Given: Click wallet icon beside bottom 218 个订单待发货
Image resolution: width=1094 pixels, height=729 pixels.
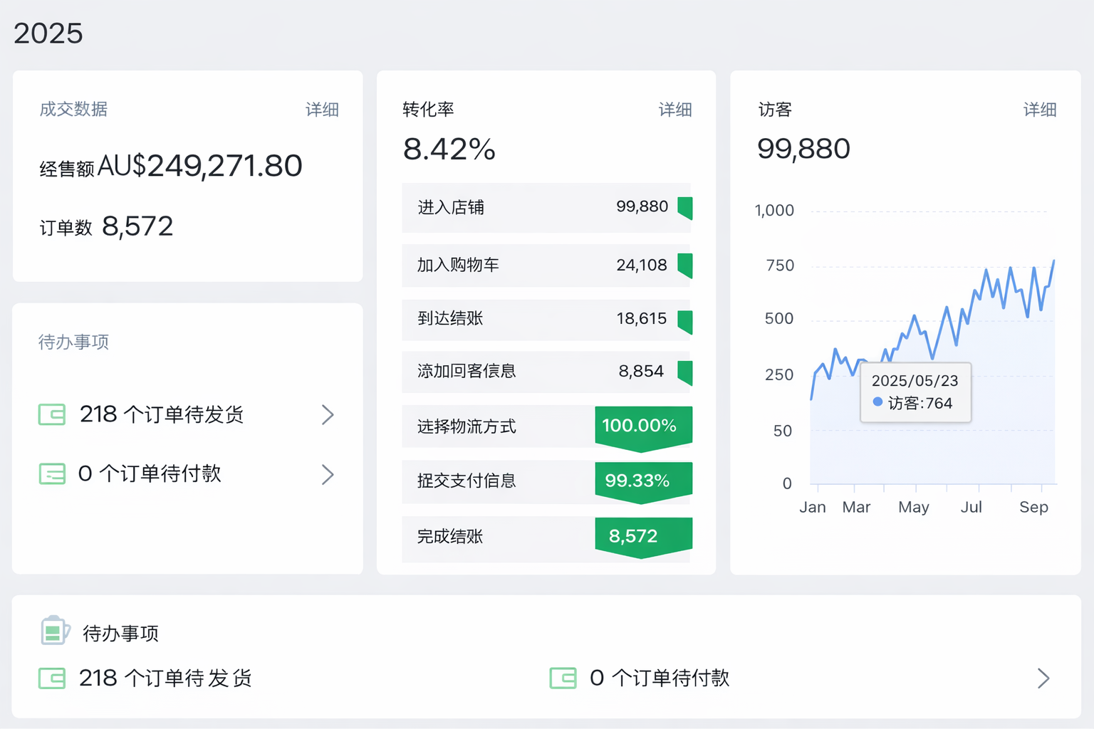Looking at the screenshot, I should [52, 678].
